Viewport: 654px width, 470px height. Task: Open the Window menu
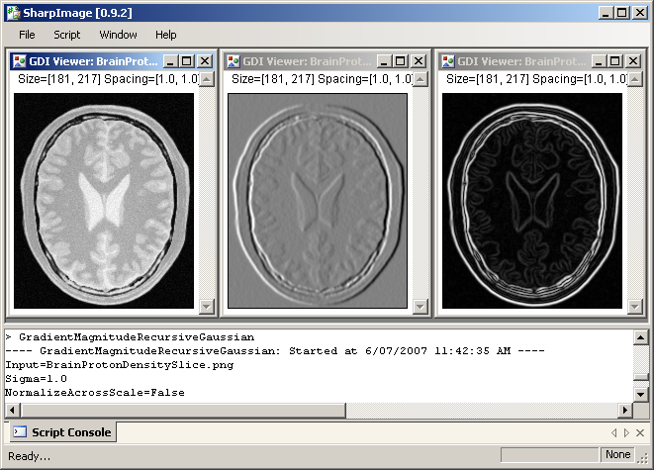pos(118,35)
